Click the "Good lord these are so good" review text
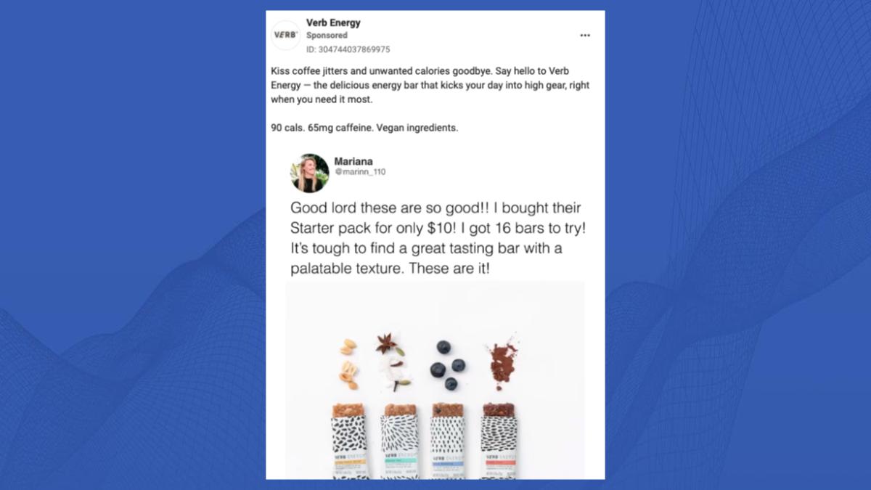Viewport: 871px width, 490px height. coord(438,238)
